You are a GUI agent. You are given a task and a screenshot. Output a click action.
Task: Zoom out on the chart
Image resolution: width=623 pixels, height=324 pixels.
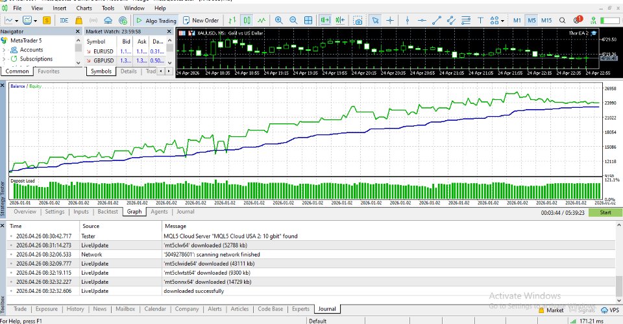[293, 20]
